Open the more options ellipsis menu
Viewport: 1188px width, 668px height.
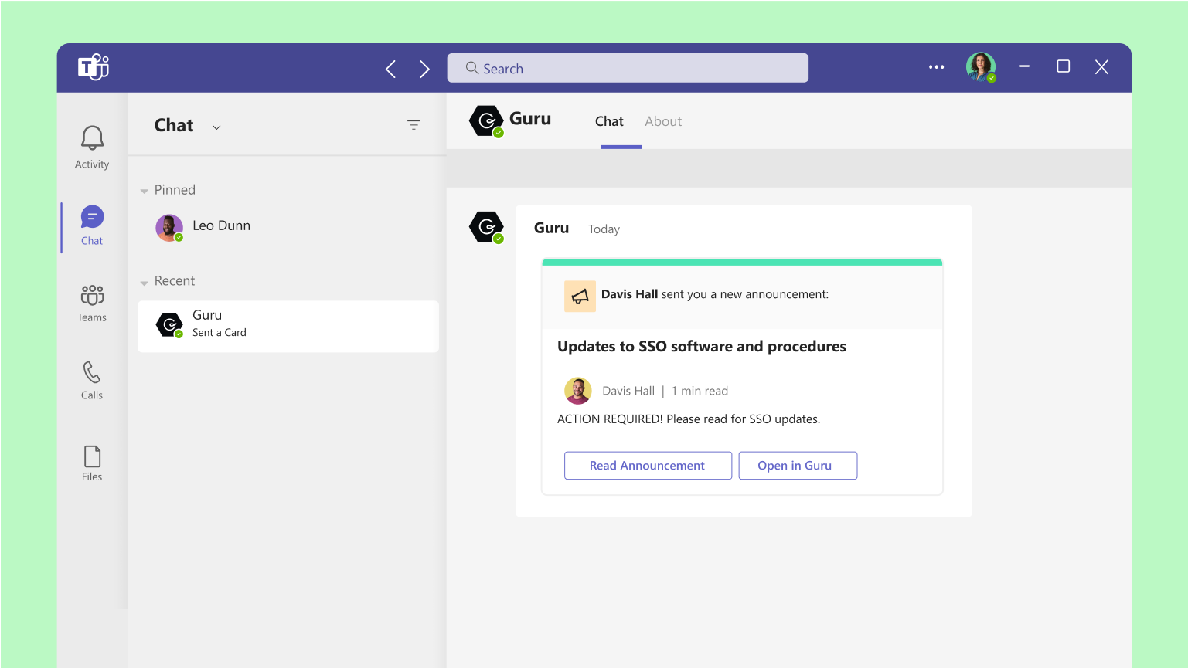936,67
